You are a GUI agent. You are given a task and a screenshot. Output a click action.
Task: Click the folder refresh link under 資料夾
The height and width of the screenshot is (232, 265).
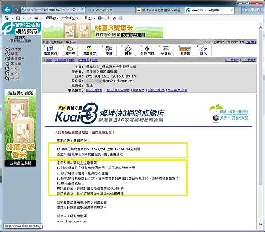(x=20, y=41)
